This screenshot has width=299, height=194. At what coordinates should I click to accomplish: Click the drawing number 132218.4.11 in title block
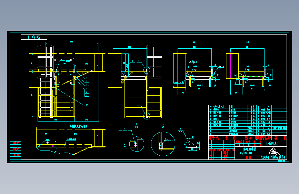point(273,143)
